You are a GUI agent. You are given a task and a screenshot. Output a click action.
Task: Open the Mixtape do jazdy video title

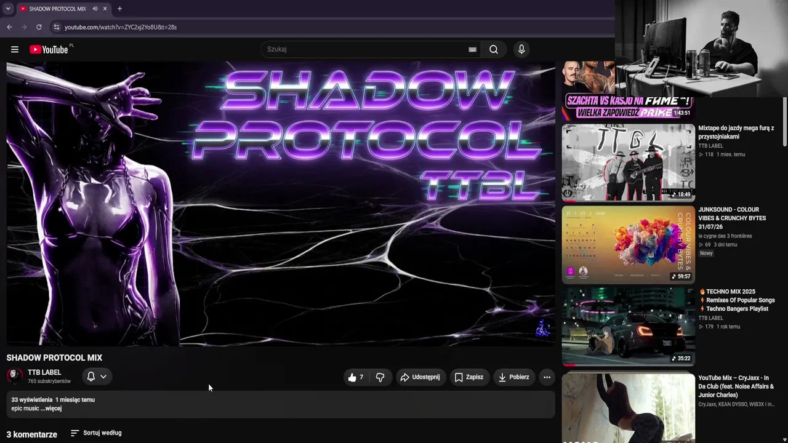click(x=736, y=132)
